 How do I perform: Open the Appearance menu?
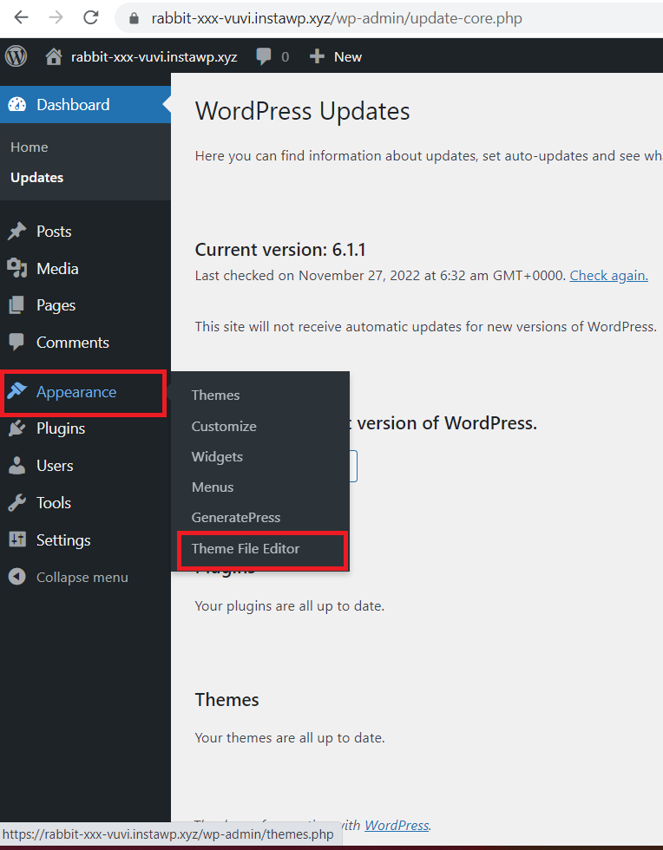pyautogui.click(x=76, y=392)
